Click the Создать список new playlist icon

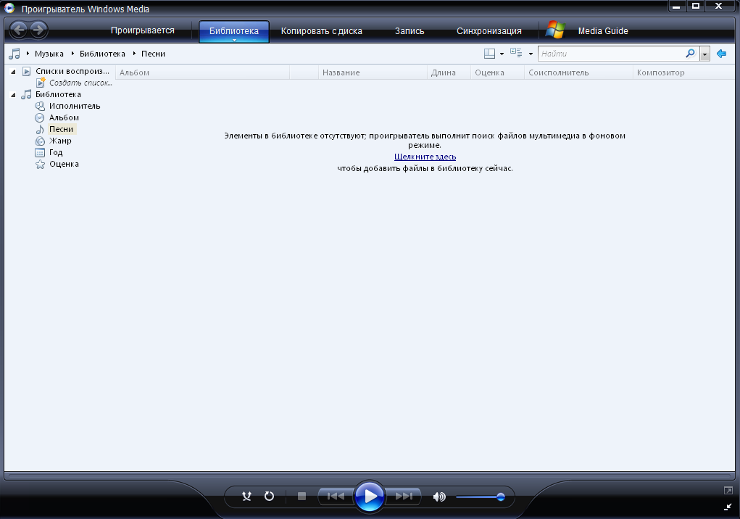pyautogui.click(x=41, y=83)
